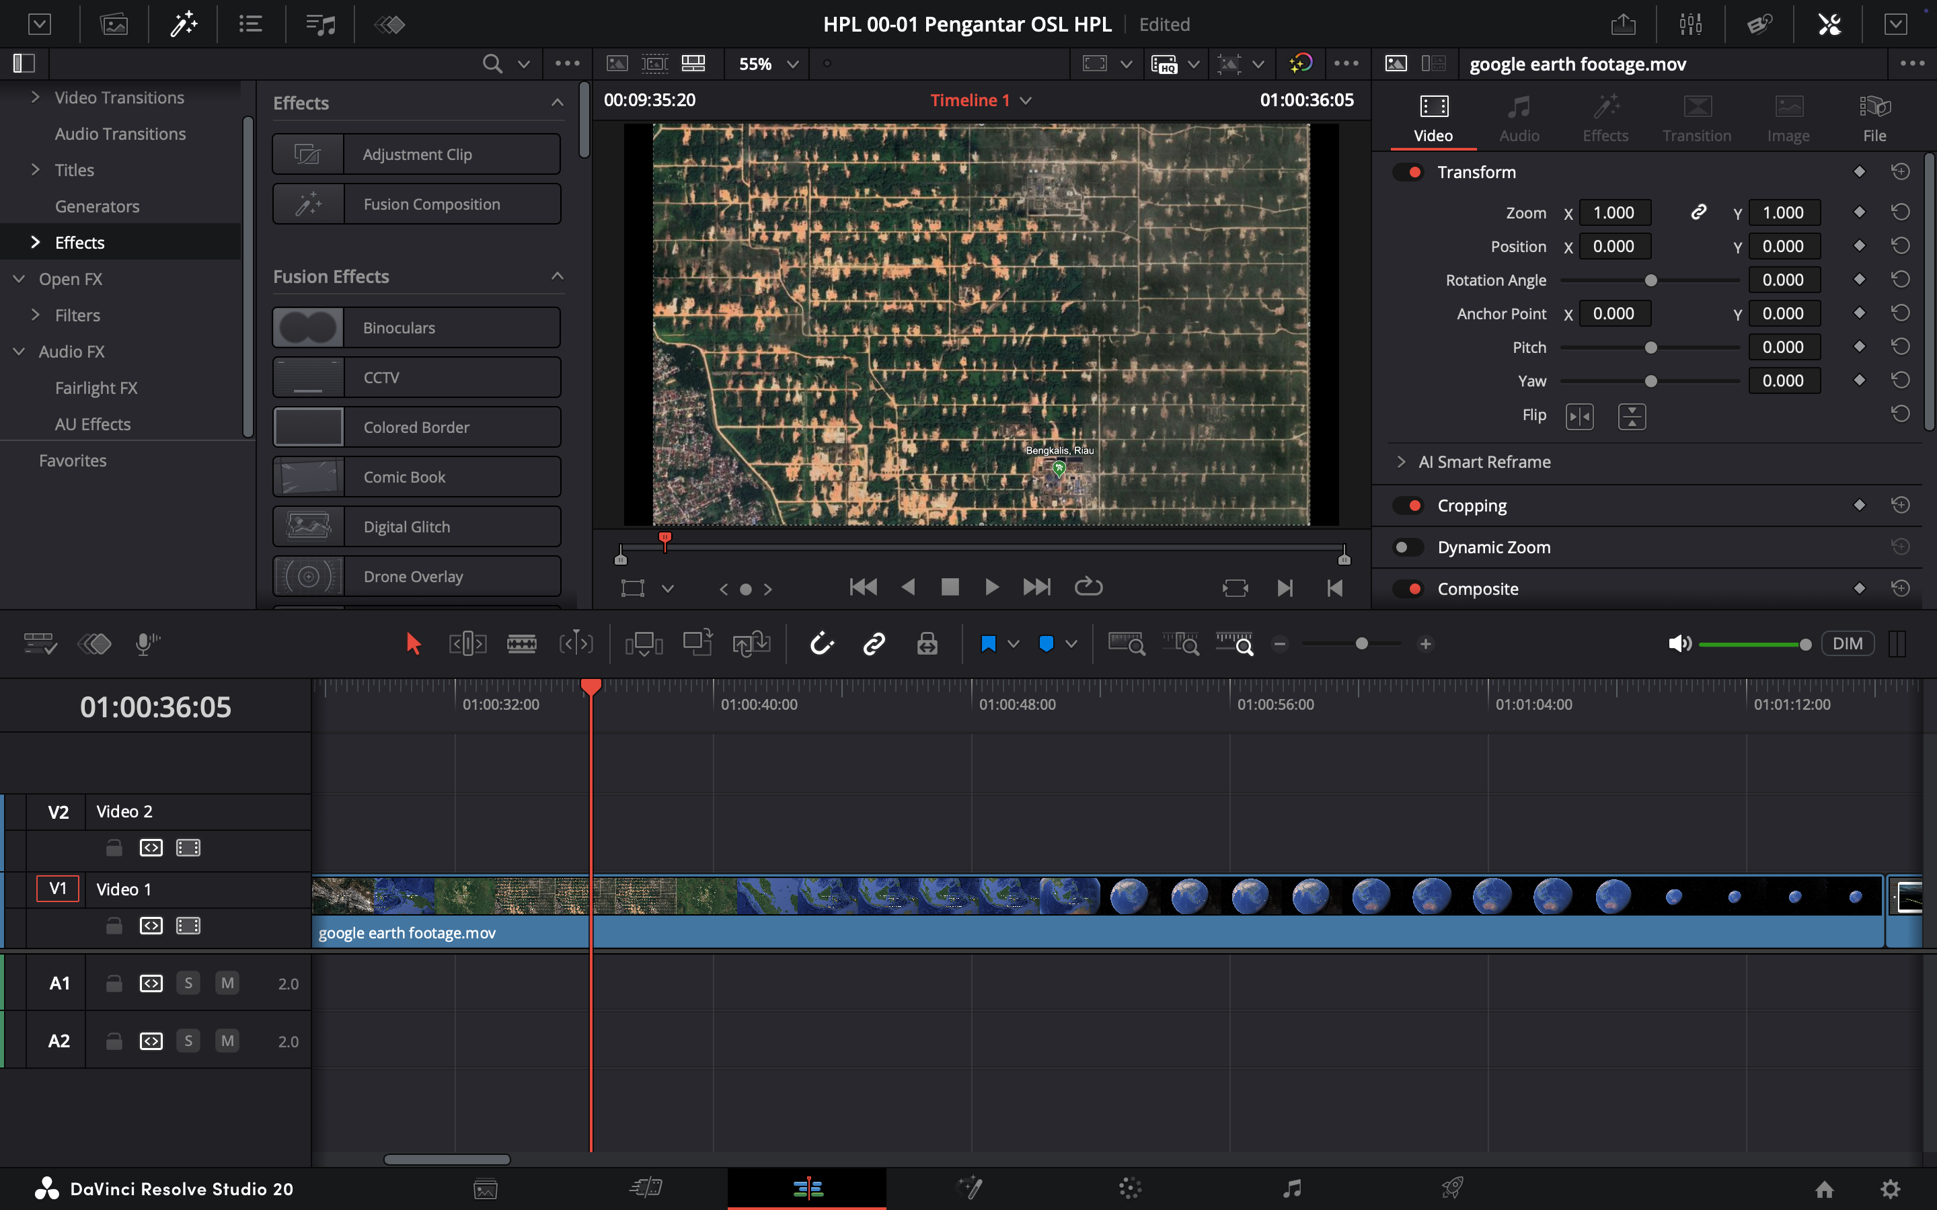Expand the AI Smart Reframe section
Image resolution: width=1937 pixels, height=1210 pixels.
1401,462
